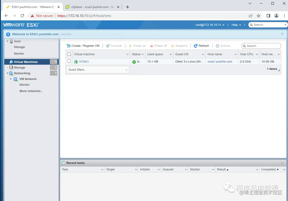The height and width of the screenshot is (201, 288).
Task: Open the VCSA1 virtual machine link
Action: pyautogui.click(x=84, y=62)
